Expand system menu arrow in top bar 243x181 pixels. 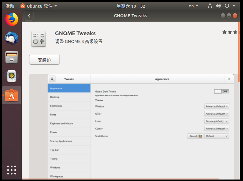tap(234, 6)
